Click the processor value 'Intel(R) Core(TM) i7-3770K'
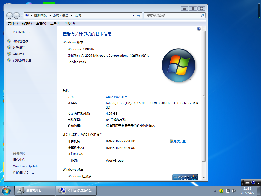Image resolution: width=261 pixels, height=196 pixels. (126, 103)
